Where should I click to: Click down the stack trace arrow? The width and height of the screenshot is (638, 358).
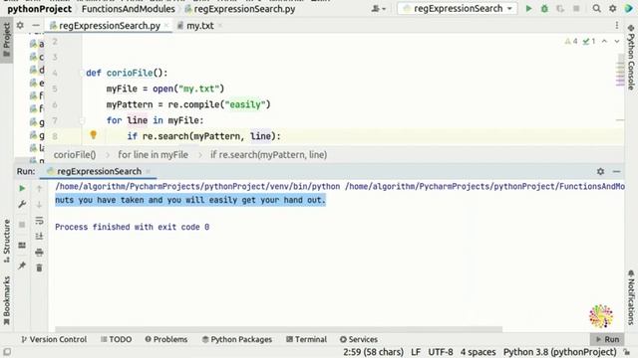pyautogui.click(x=39, y=204)
